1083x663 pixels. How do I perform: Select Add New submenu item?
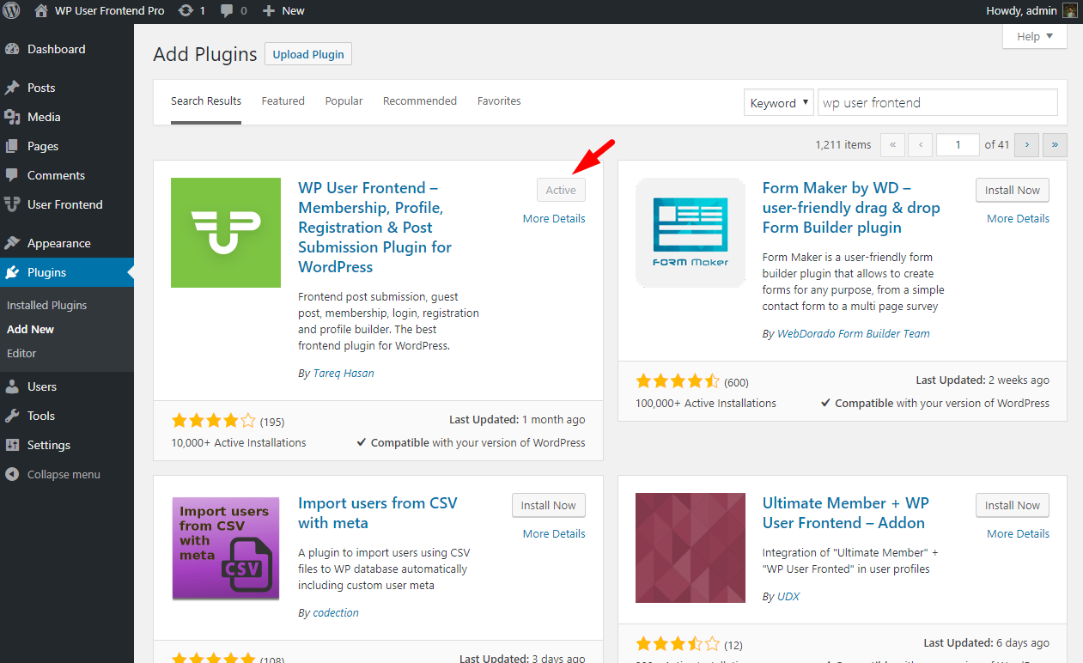30,329
